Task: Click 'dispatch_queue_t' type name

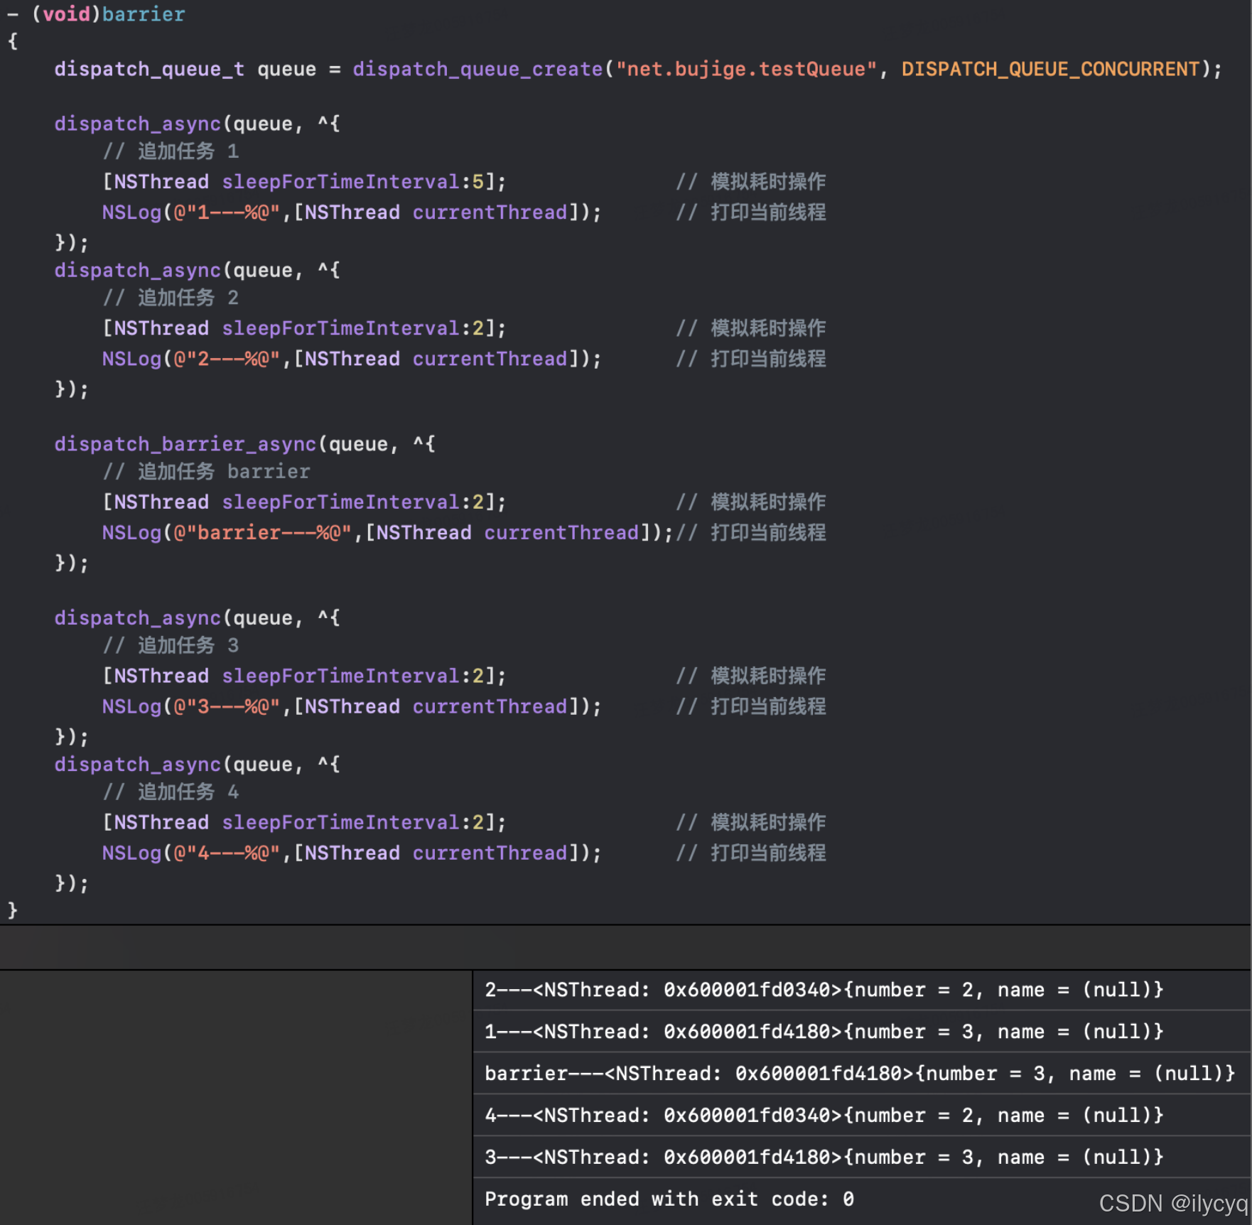Action: [149, 69]
